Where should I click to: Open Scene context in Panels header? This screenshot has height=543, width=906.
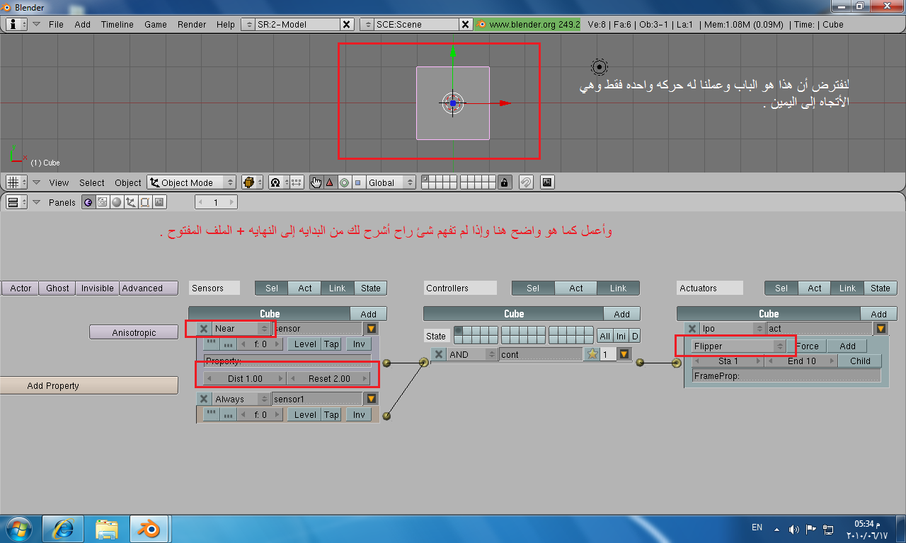[x=159, y=202]
